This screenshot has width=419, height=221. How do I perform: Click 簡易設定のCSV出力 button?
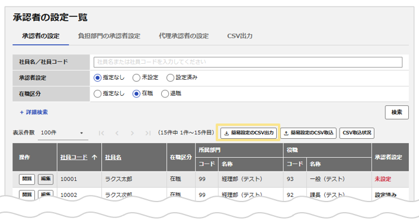click(248, 133)
